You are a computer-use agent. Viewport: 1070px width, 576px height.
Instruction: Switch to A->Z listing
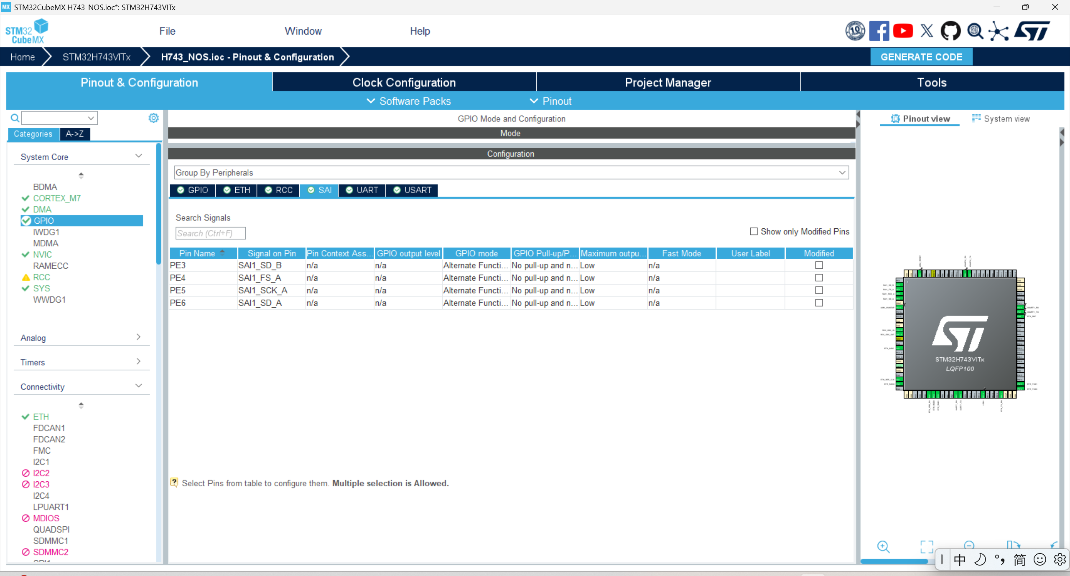(x=75, y=134)
